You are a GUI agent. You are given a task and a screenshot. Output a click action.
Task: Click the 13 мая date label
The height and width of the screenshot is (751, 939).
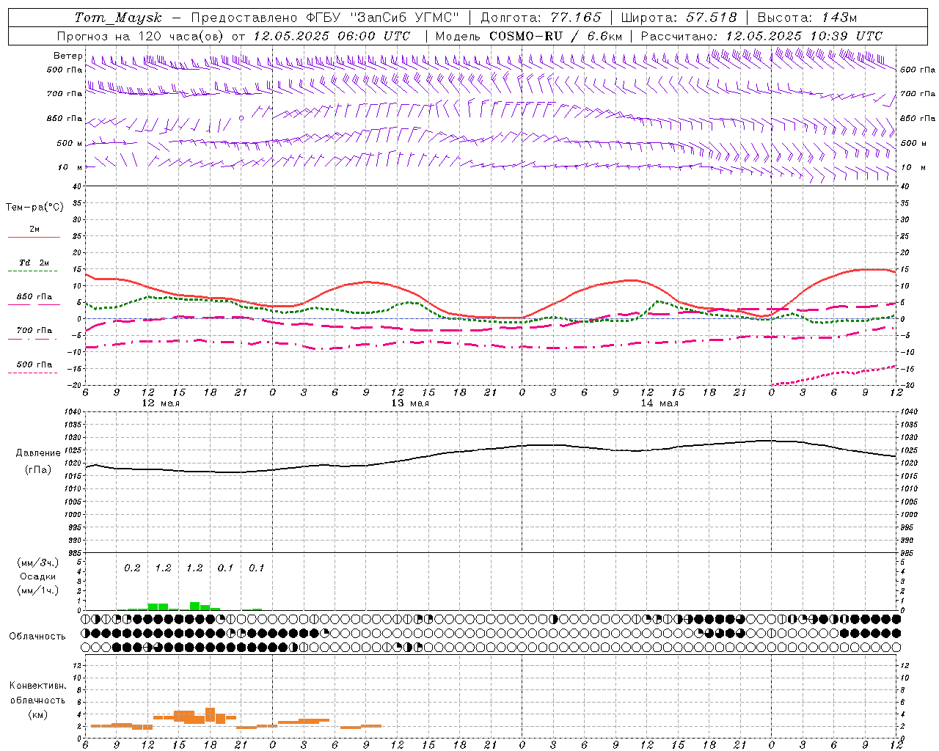click(410, 403)
